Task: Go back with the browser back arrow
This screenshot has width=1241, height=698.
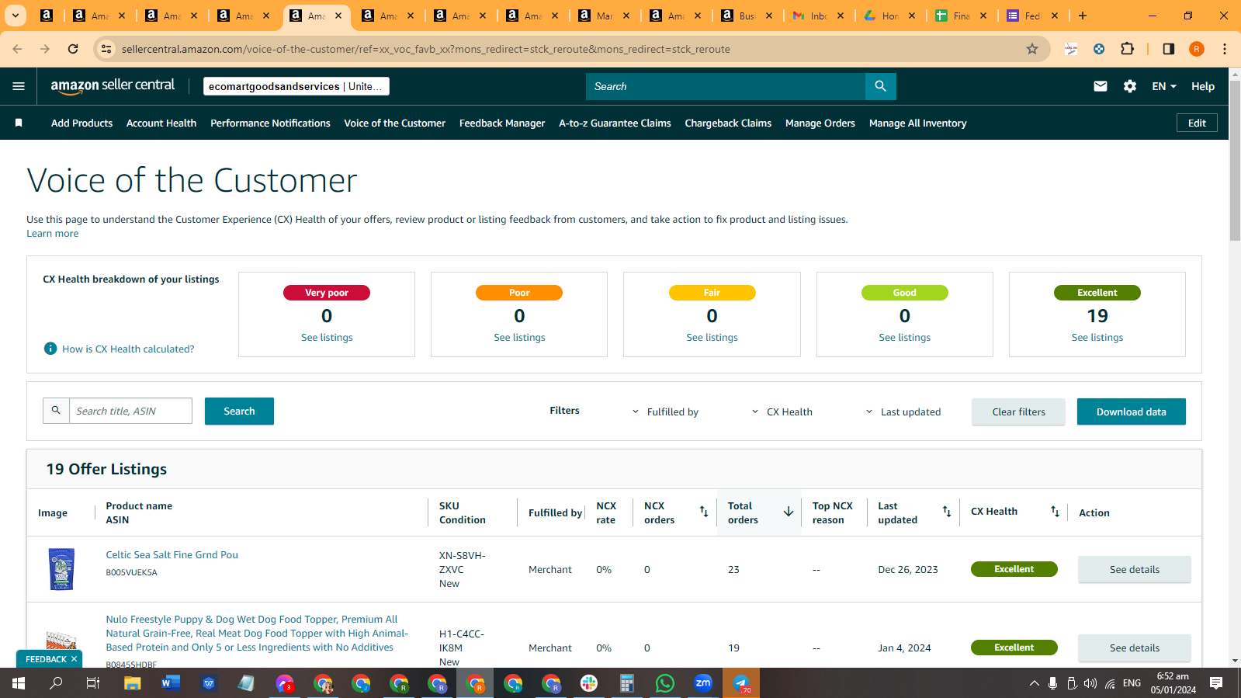Action: point(17,49)
